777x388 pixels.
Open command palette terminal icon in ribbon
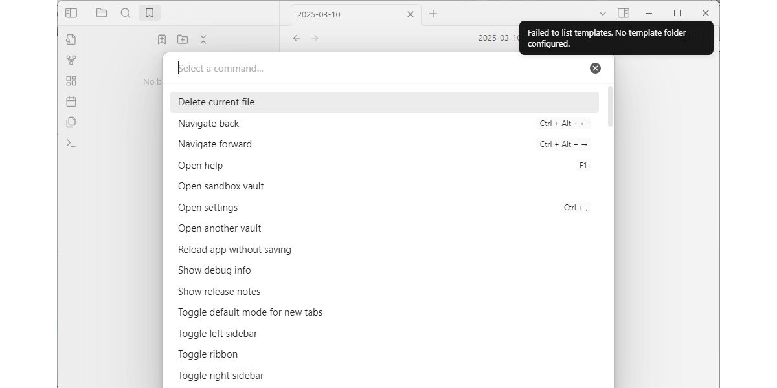[x=71, y=143]
